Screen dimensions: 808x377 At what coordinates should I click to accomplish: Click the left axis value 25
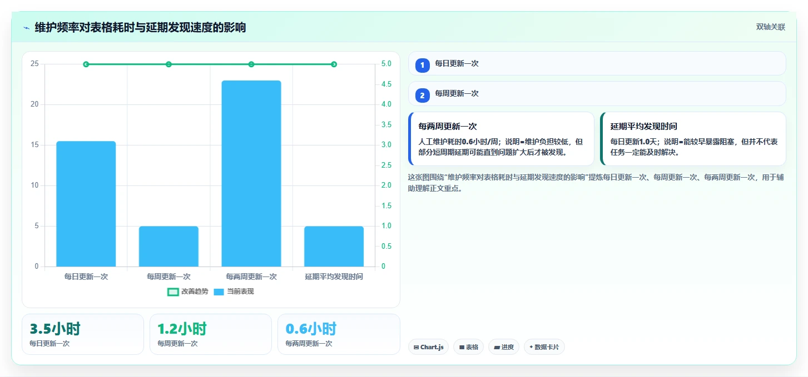click(35, 64)
